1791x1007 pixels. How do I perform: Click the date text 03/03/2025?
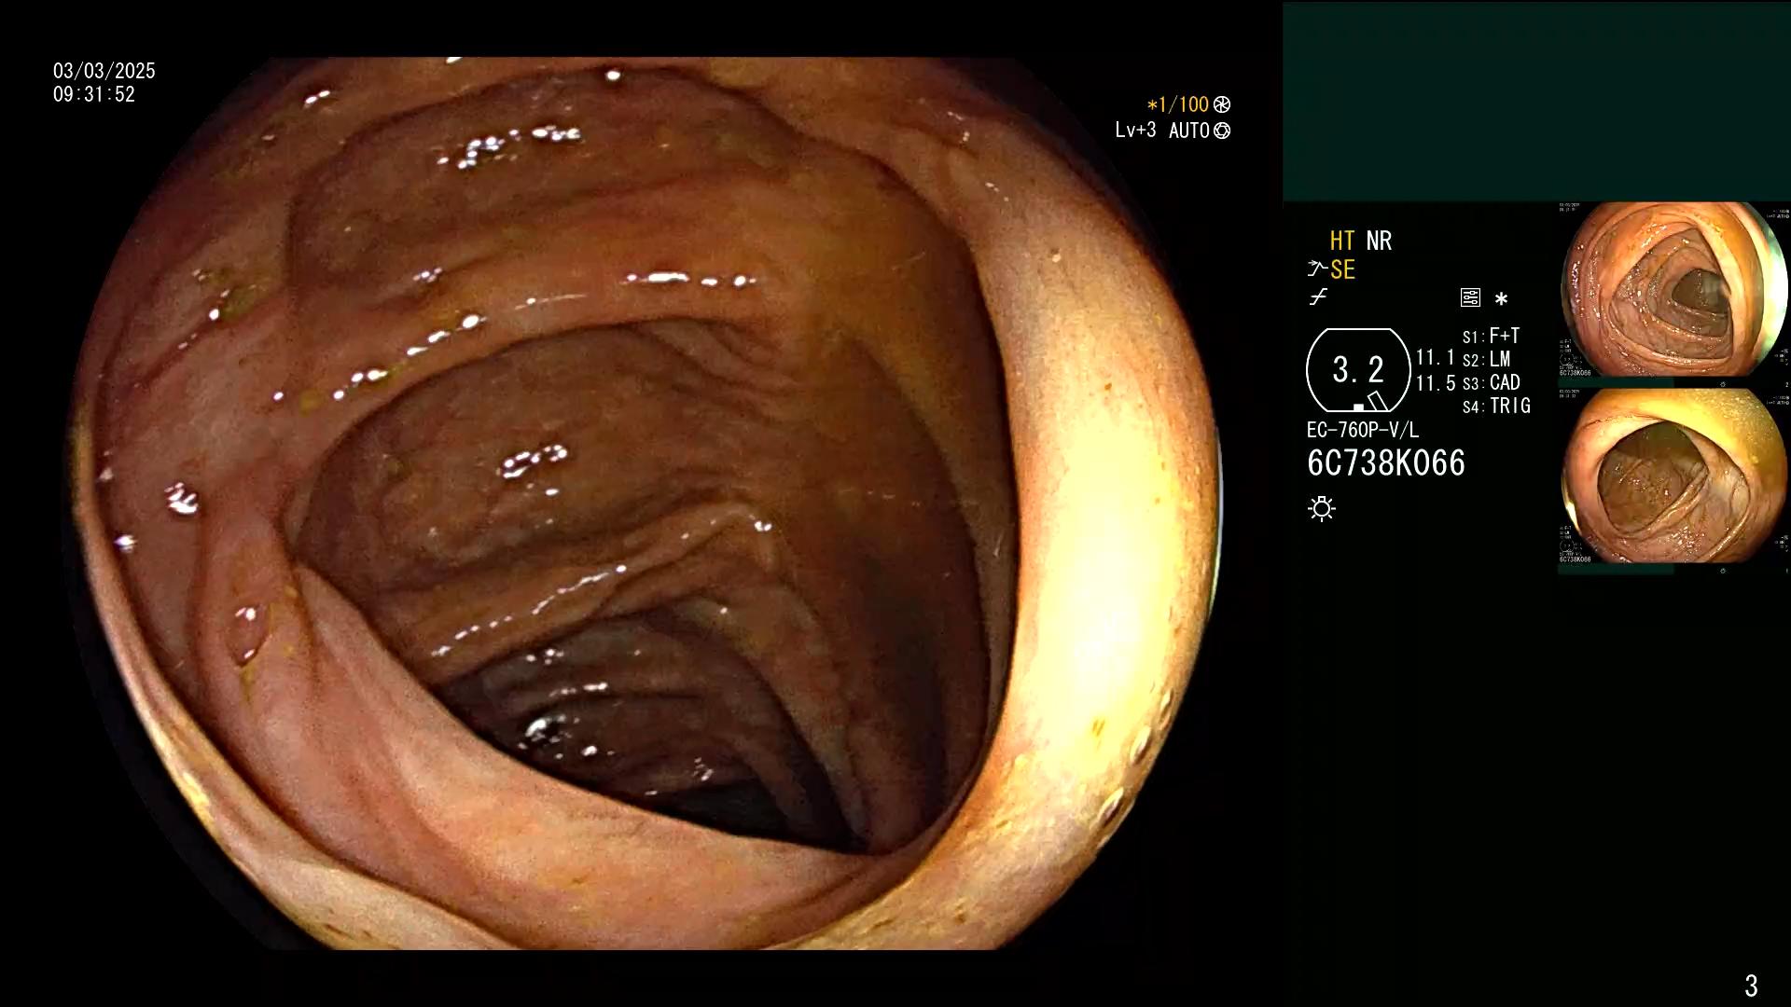pyautogui.click(x=104, y=71)
